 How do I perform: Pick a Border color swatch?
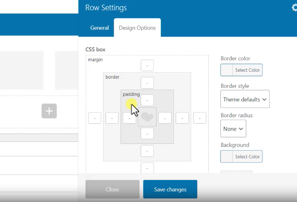[x=227, y=70]
